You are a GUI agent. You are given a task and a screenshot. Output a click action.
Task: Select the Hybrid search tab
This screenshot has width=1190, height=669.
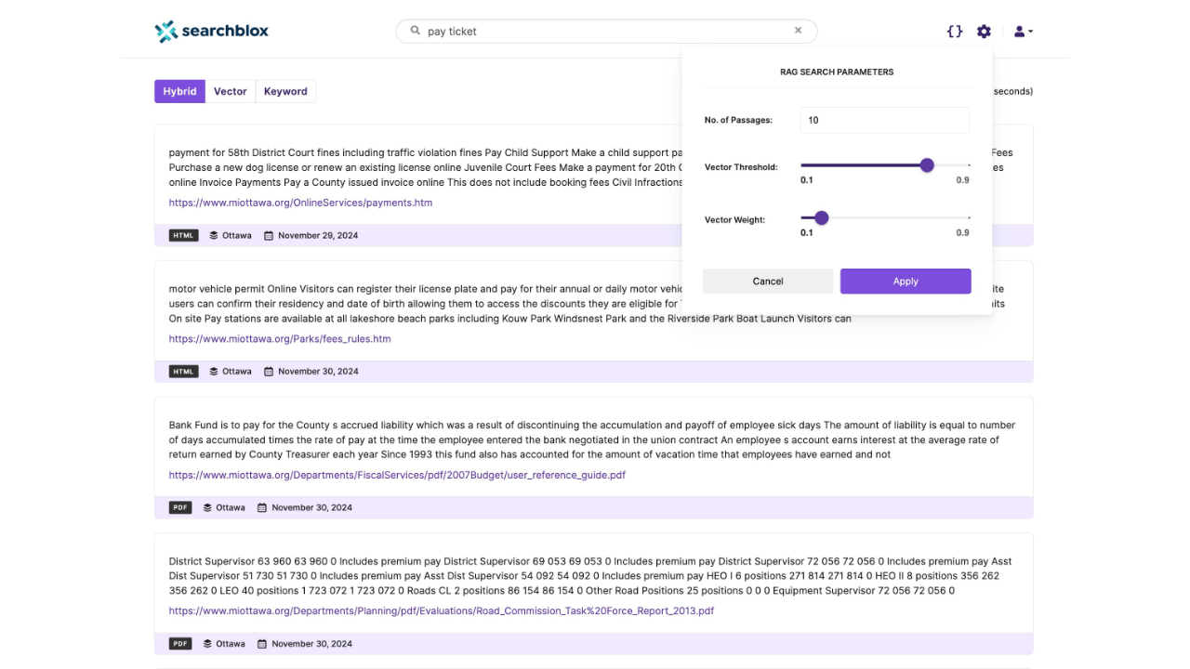point(179,91)
